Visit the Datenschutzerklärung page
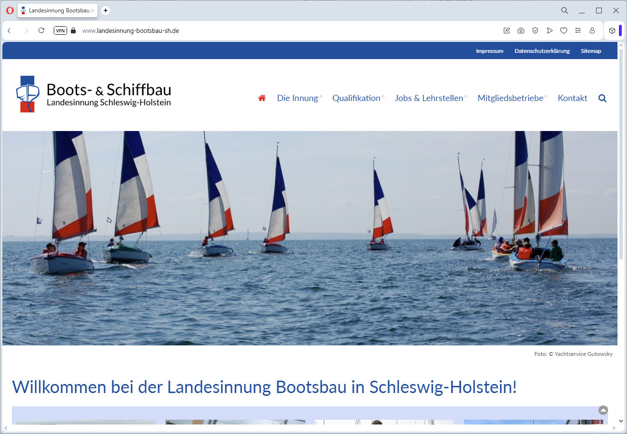The height and width of the screenshot is (434, 627). click(542, 51)
